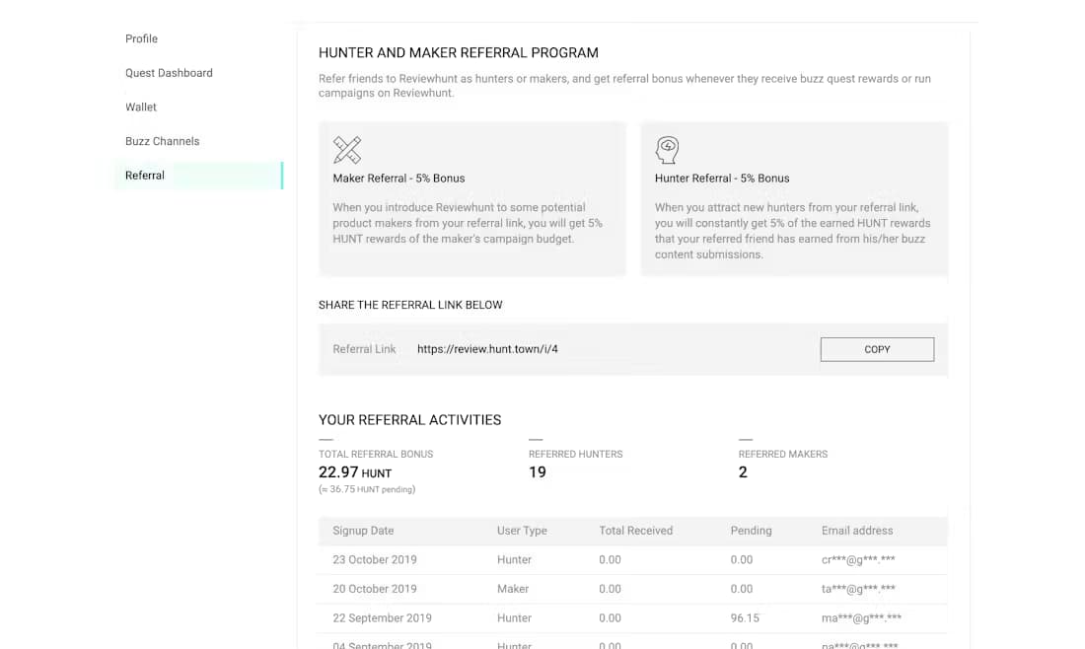
Task: Click the Email address column header
Action: point(857,531)
